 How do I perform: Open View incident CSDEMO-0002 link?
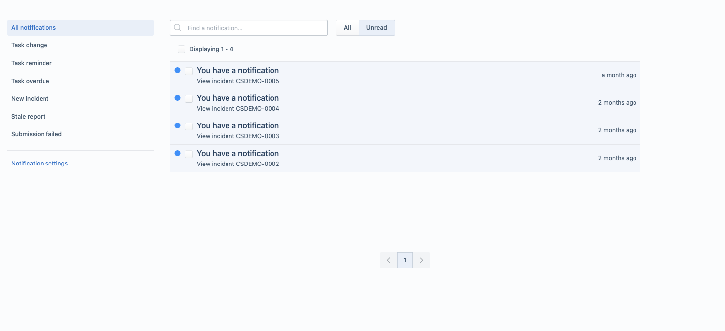pos(238,164)
